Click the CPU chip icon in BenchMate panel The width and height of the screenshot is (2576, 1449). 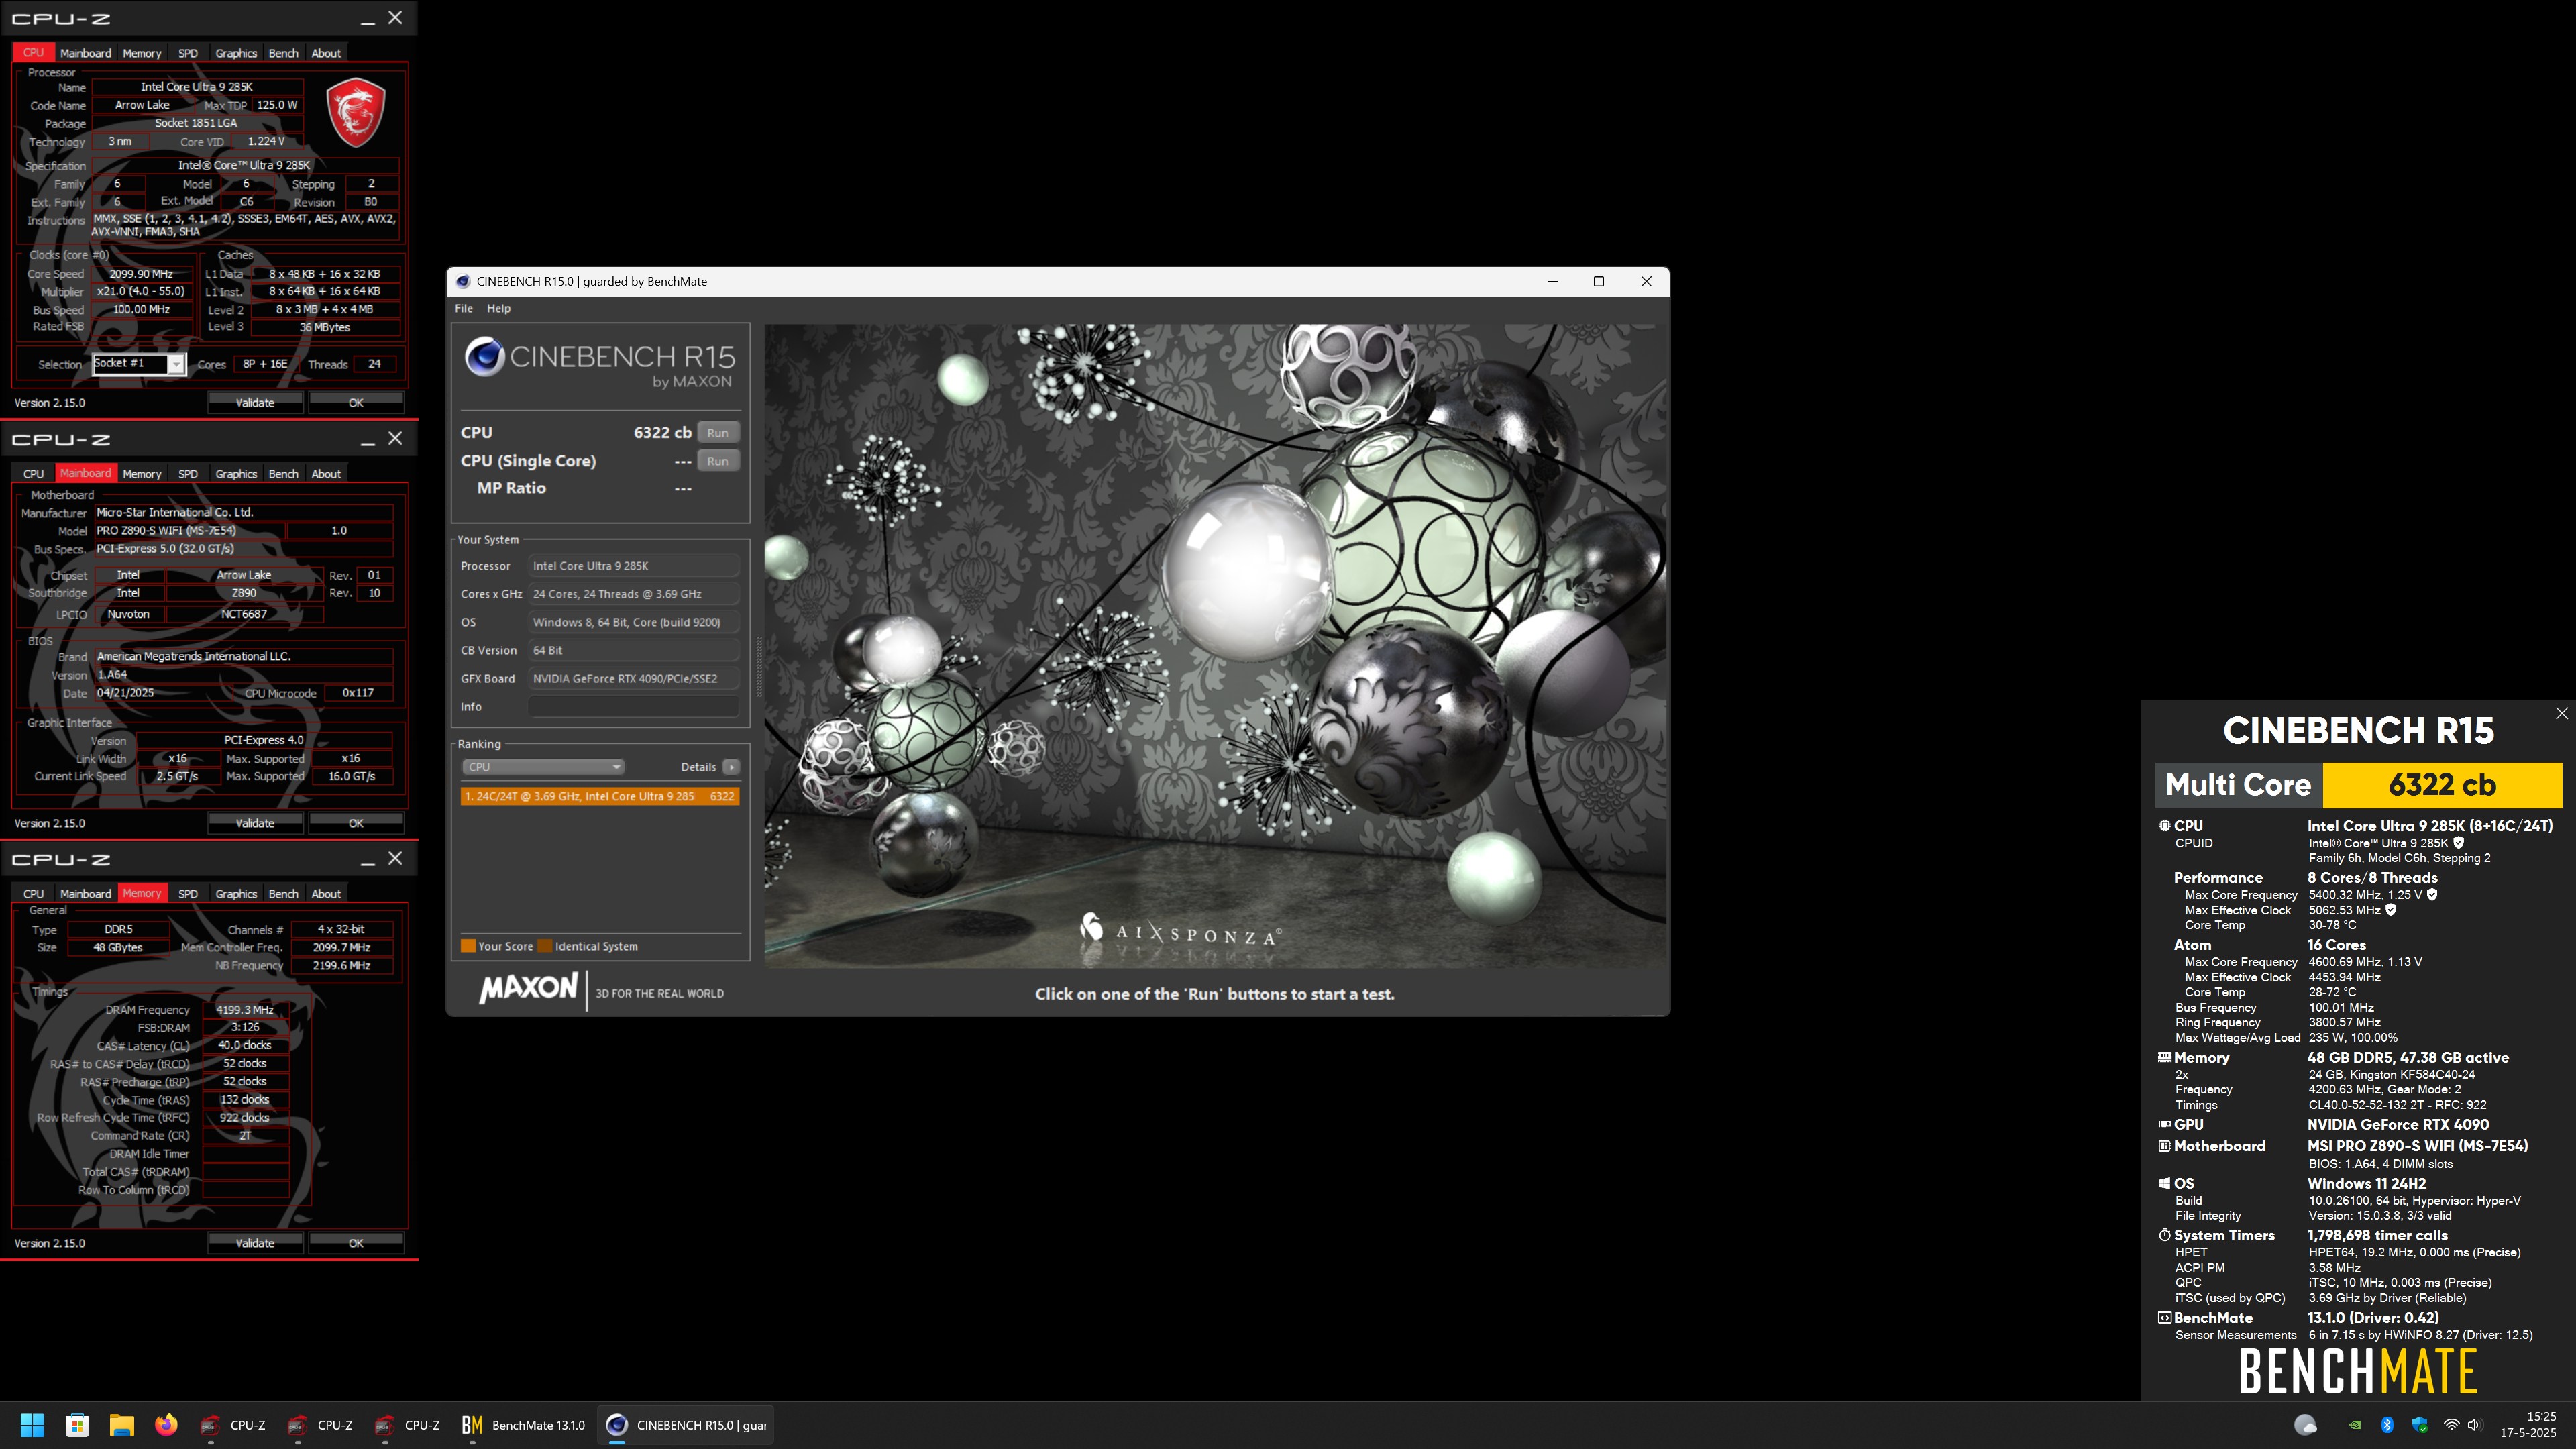2164,825
